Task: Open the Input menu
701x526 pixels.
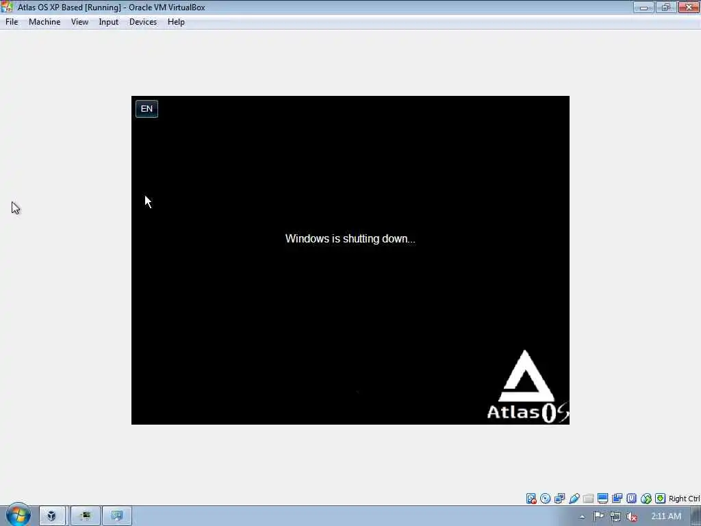Action: point(109,22)
